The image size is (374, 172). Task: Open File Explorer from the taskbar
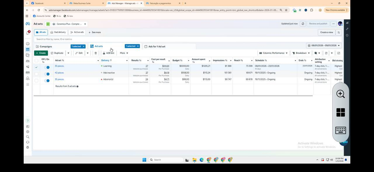194,160
